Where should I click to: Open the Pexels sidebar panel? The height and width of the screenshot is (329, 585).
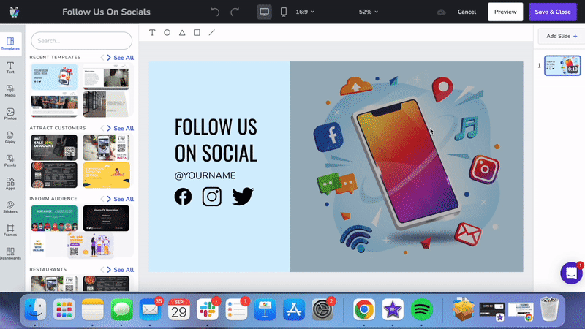(x=10, y=161)
